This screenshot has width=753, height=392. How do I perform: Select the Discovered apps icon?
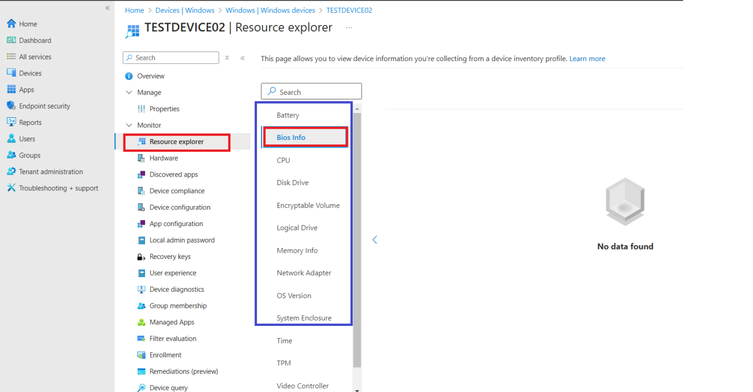141,175
